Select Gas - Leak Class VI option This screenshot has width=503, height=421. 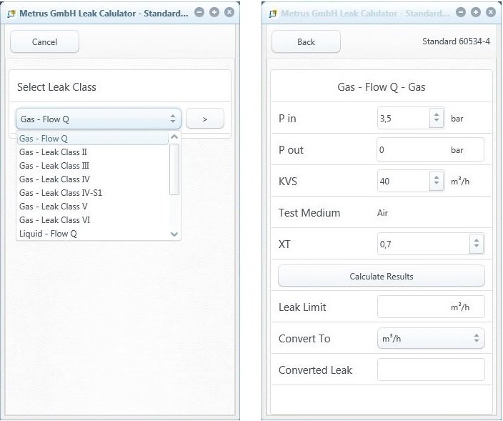(55, 220)
